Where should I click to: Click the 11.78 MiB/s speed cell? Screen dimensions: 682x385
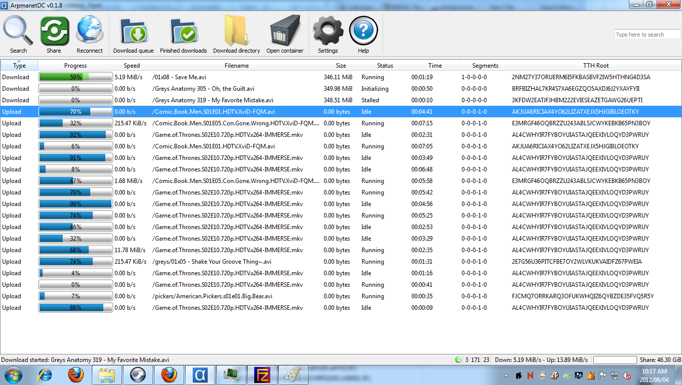(130, 250)
